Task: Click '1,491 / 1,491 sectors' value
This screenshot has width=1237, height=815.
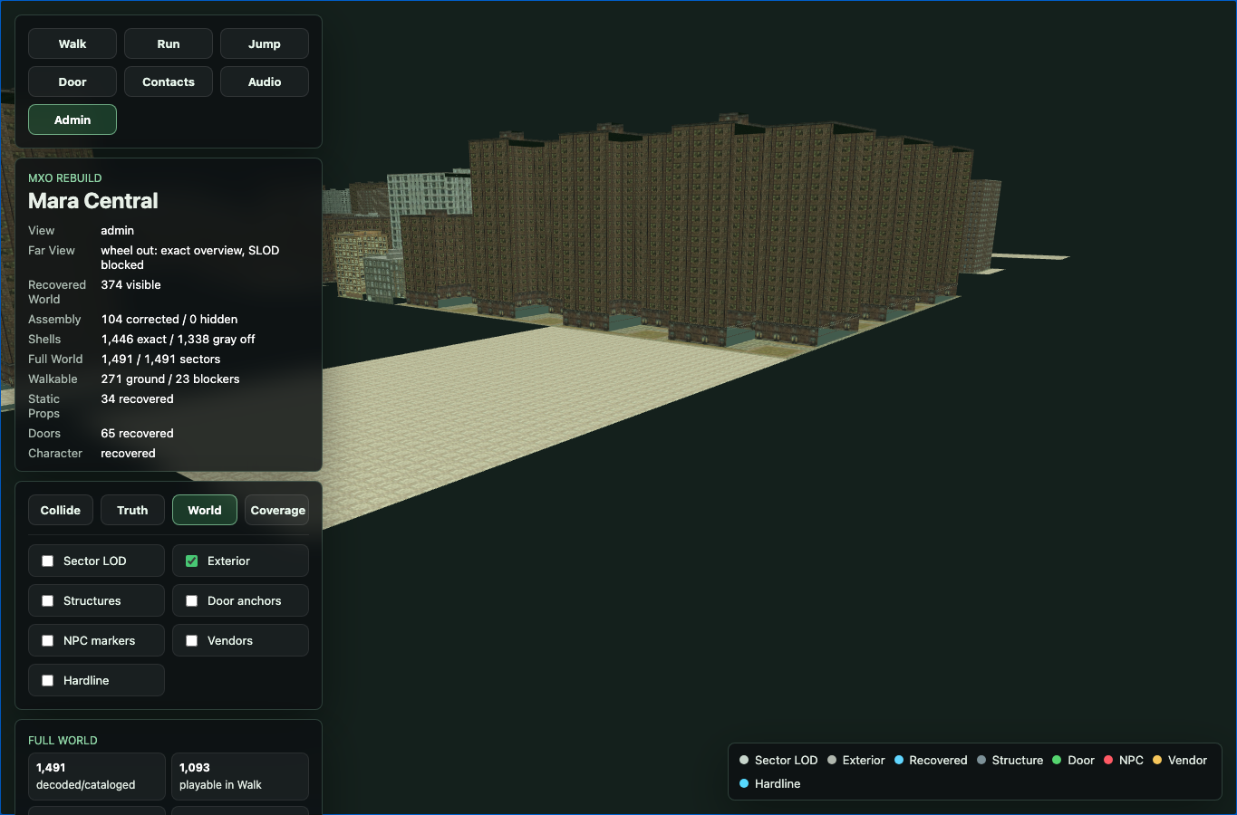Action: (x=160, y=359)
